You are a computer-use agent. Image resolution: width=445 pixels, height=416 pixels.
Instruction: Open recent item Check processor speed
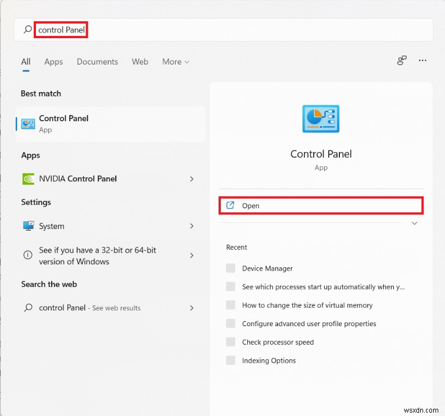278,342
